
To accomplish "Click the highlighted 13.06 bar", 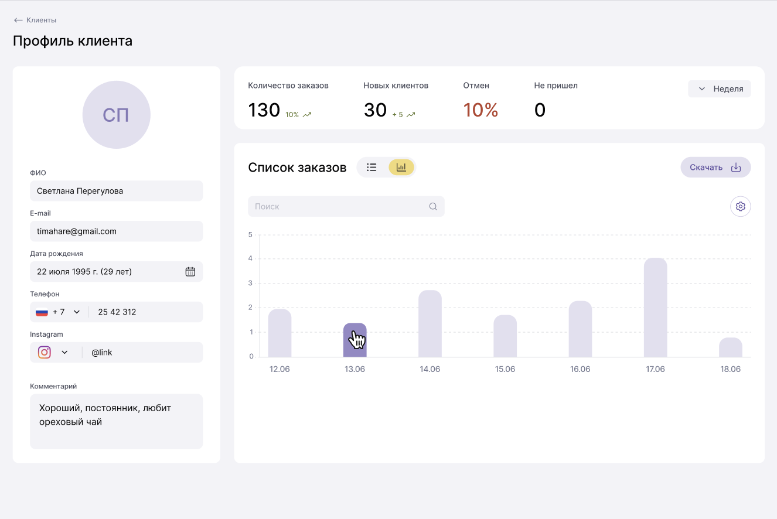I will point(355,340).
